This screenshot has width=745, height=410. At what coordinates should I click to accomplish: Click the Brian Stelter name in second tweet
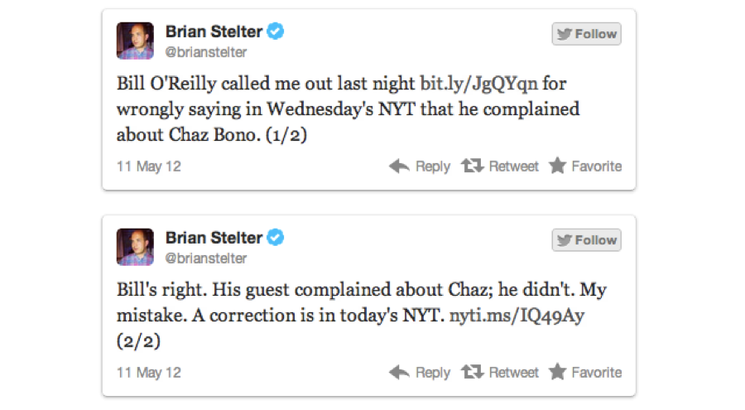pyautogui.click(x=214, y=238)
